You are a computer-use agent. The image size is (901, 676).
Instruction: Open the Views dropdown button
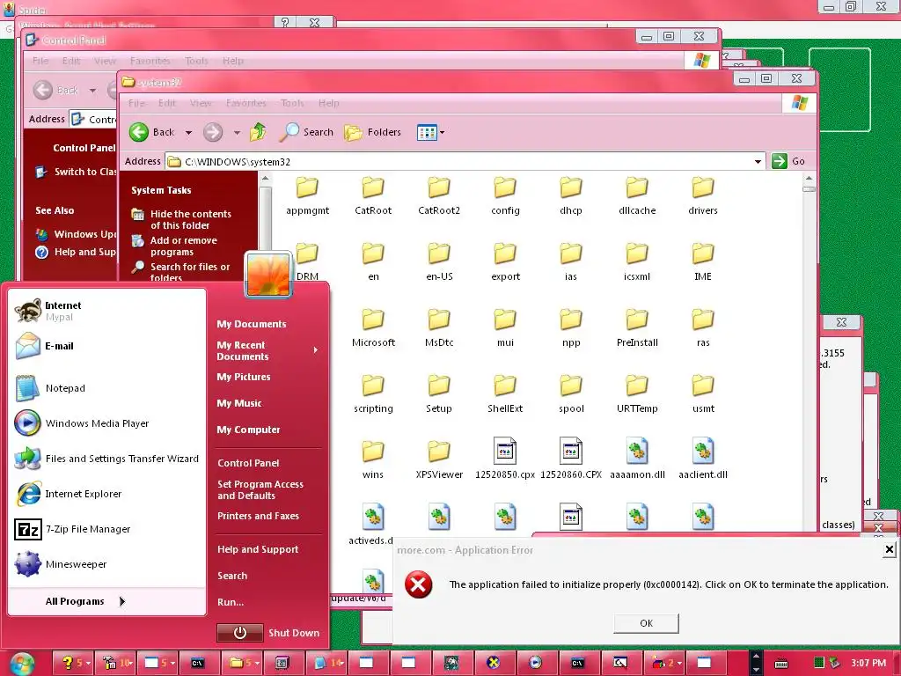click(430, 132)
